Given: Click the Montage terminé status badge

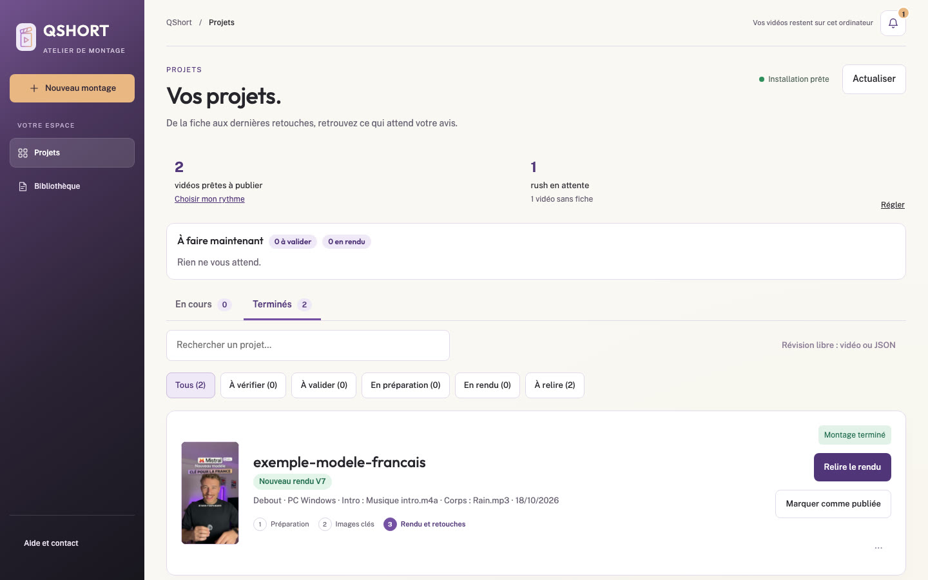Looking at the screenshot, I should pos(855,435).
